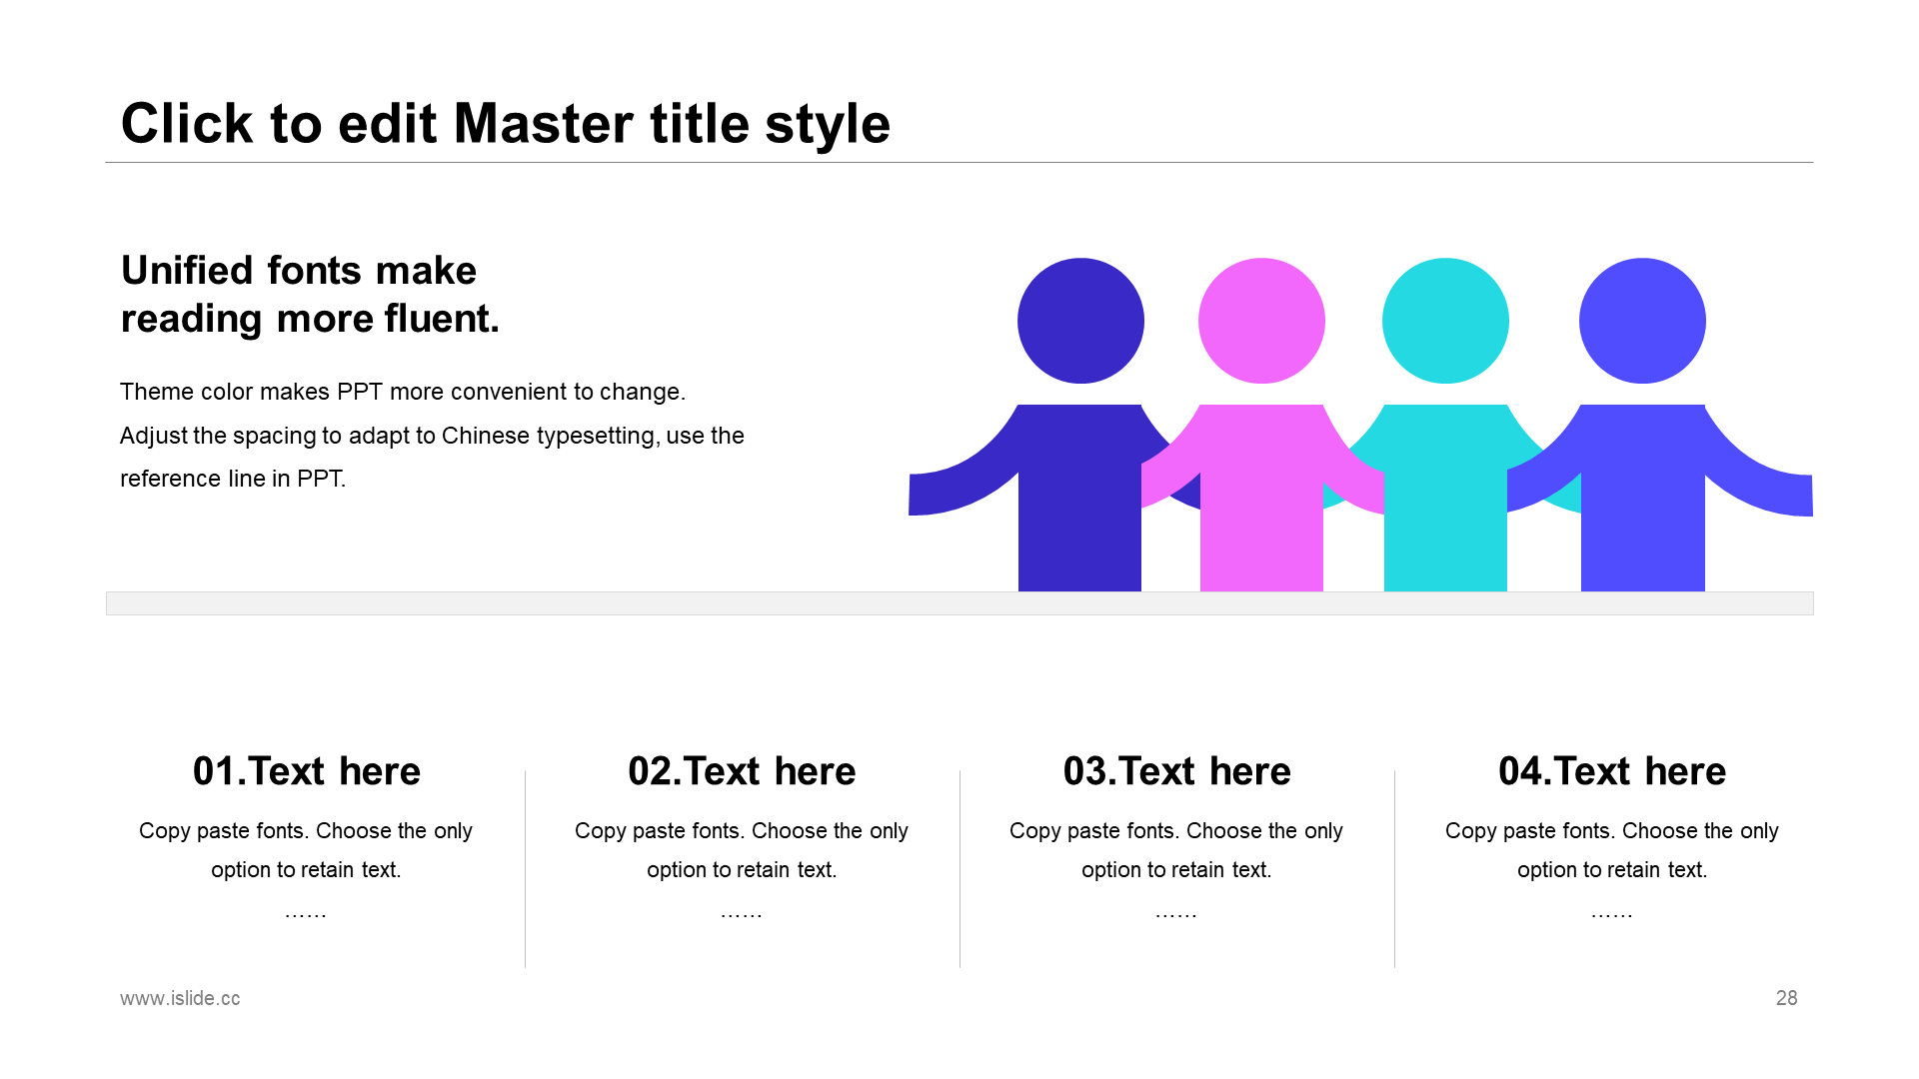This screenshot has height=1079, width=1919.
Task: Click the rightmost figure's head circle
Action: pyautogui.click(x=1642, y=321)
